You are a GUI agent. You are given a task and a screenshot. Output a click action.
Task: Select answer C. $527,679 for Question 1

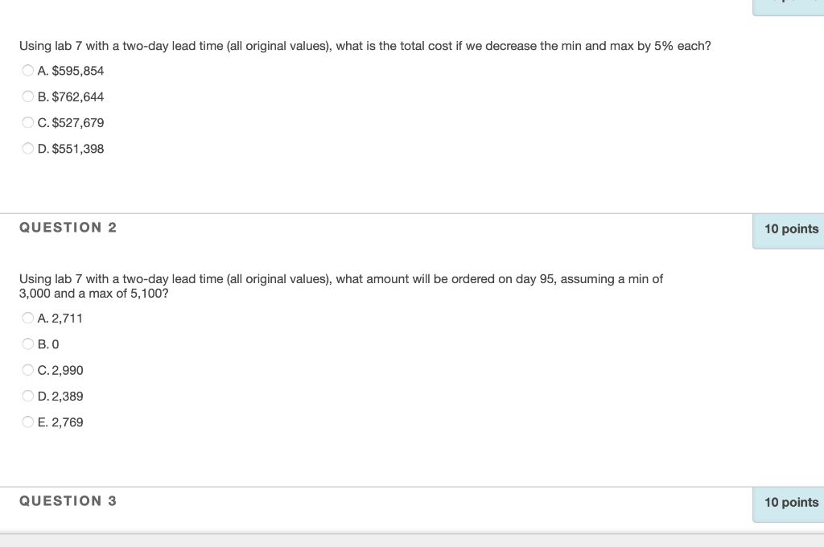point(27,122)
